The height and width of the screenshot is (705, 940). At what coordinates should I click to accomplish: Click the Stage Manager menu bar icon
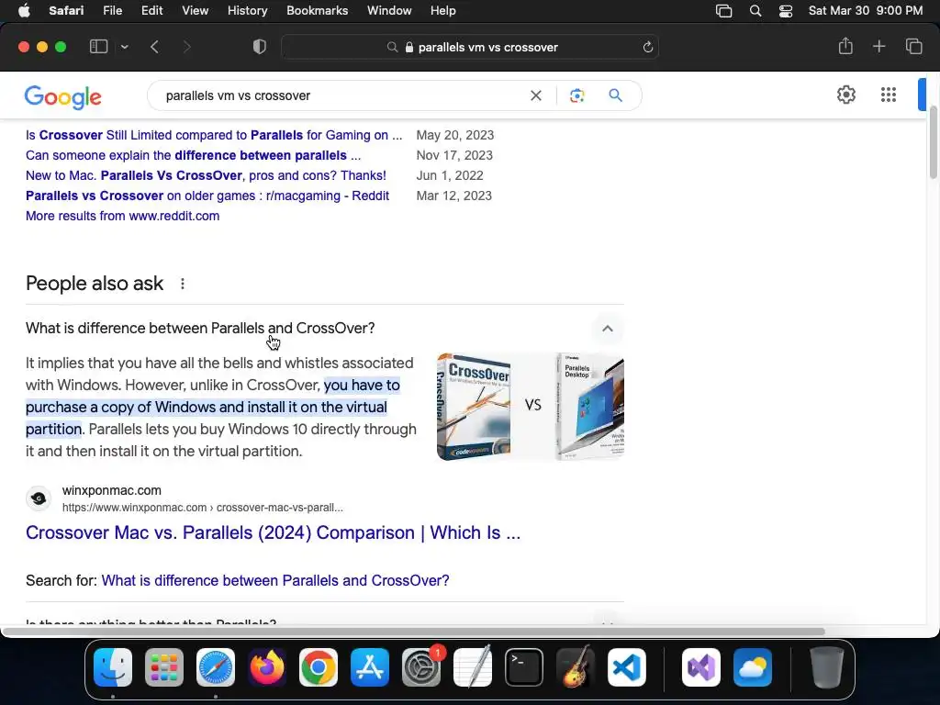click(723, 11)
